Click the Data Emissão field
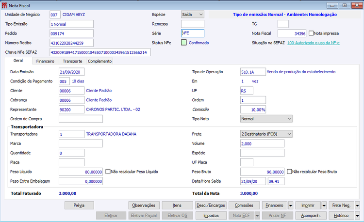364x222 pixels. pos(71,72)
